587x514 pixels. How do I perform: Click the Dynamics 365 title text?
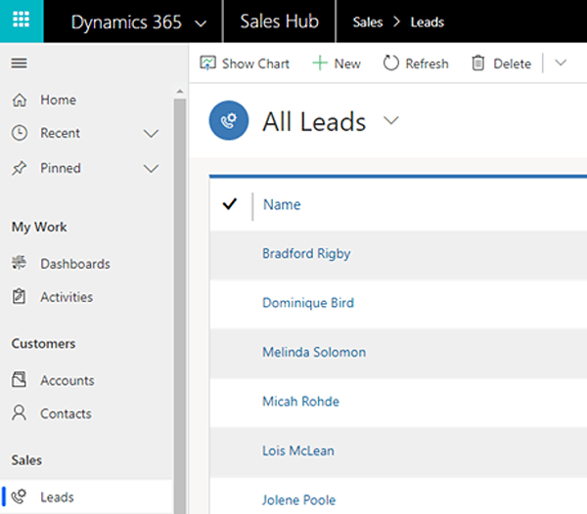(x=126, y=22)
